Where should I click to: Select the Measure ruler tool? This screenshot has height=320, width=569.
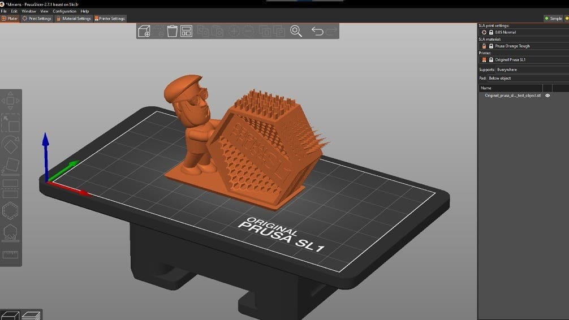coord(11,254)
